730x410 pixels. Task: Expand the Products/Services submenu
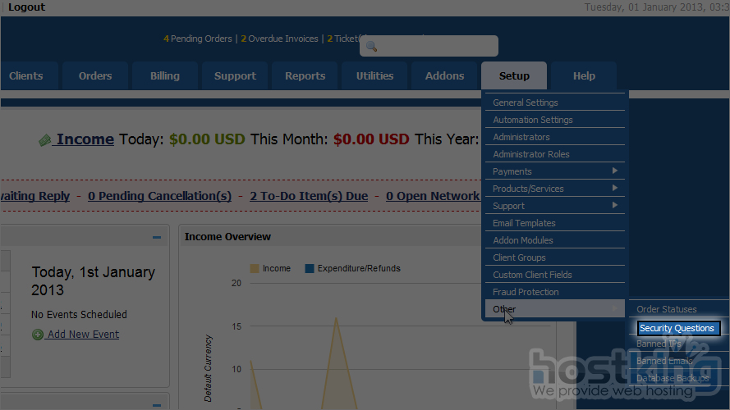point(614,189)
